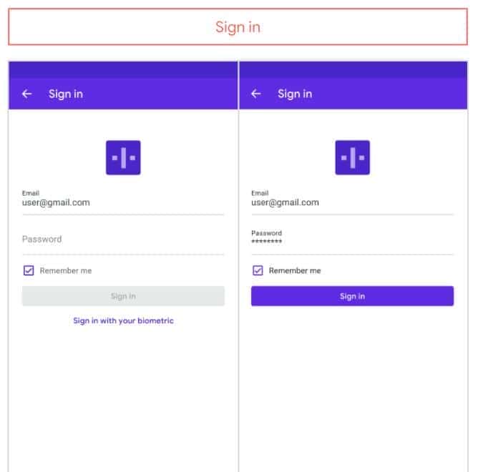Click Sign in title in the left app bar
The width and height of the screenshot is (478, 472).
tap(66, 94)
